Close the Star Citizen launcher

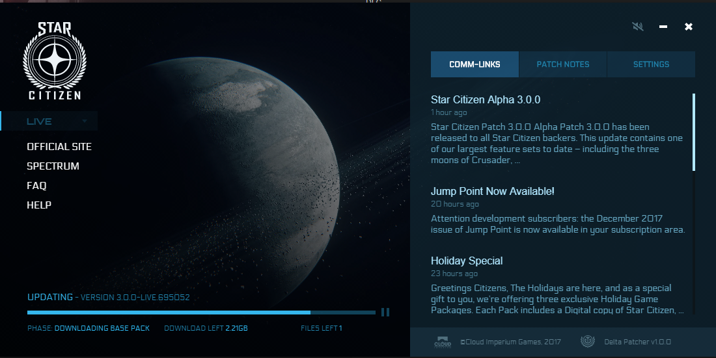(689, 27)
